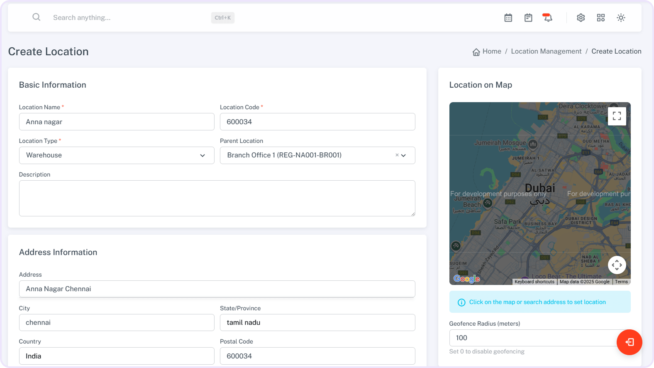This screenshot has width=654, height=368.
Task: Click the red floating logout button
Action: click(629, 342)
